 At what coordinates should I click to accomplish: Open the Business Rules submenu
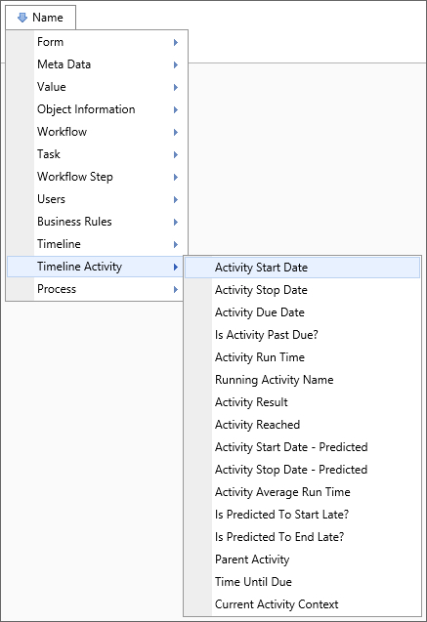97,222
